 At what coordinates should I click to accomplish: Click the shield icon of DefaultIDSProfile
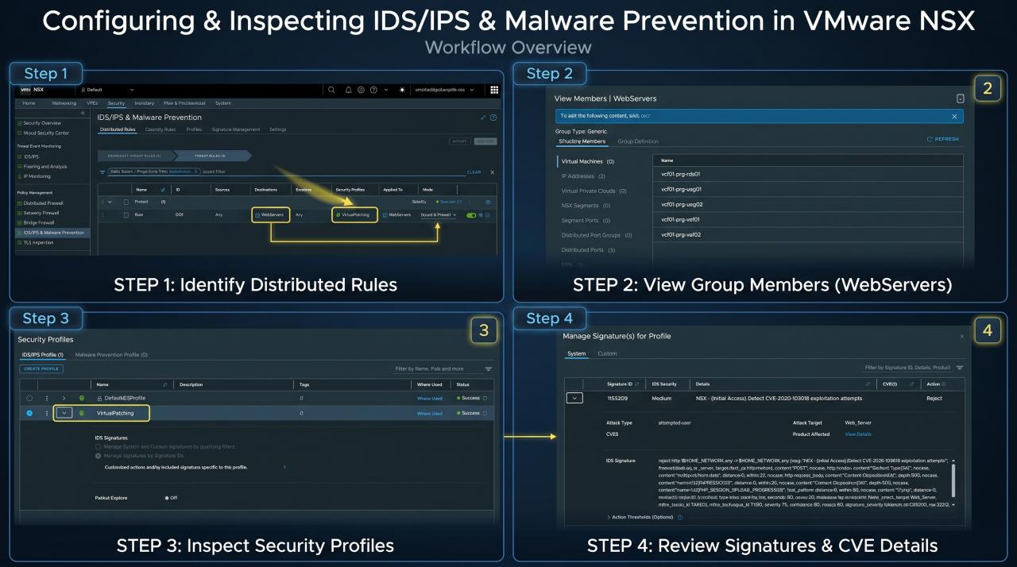pyautogui.click(x=81, y=398)
